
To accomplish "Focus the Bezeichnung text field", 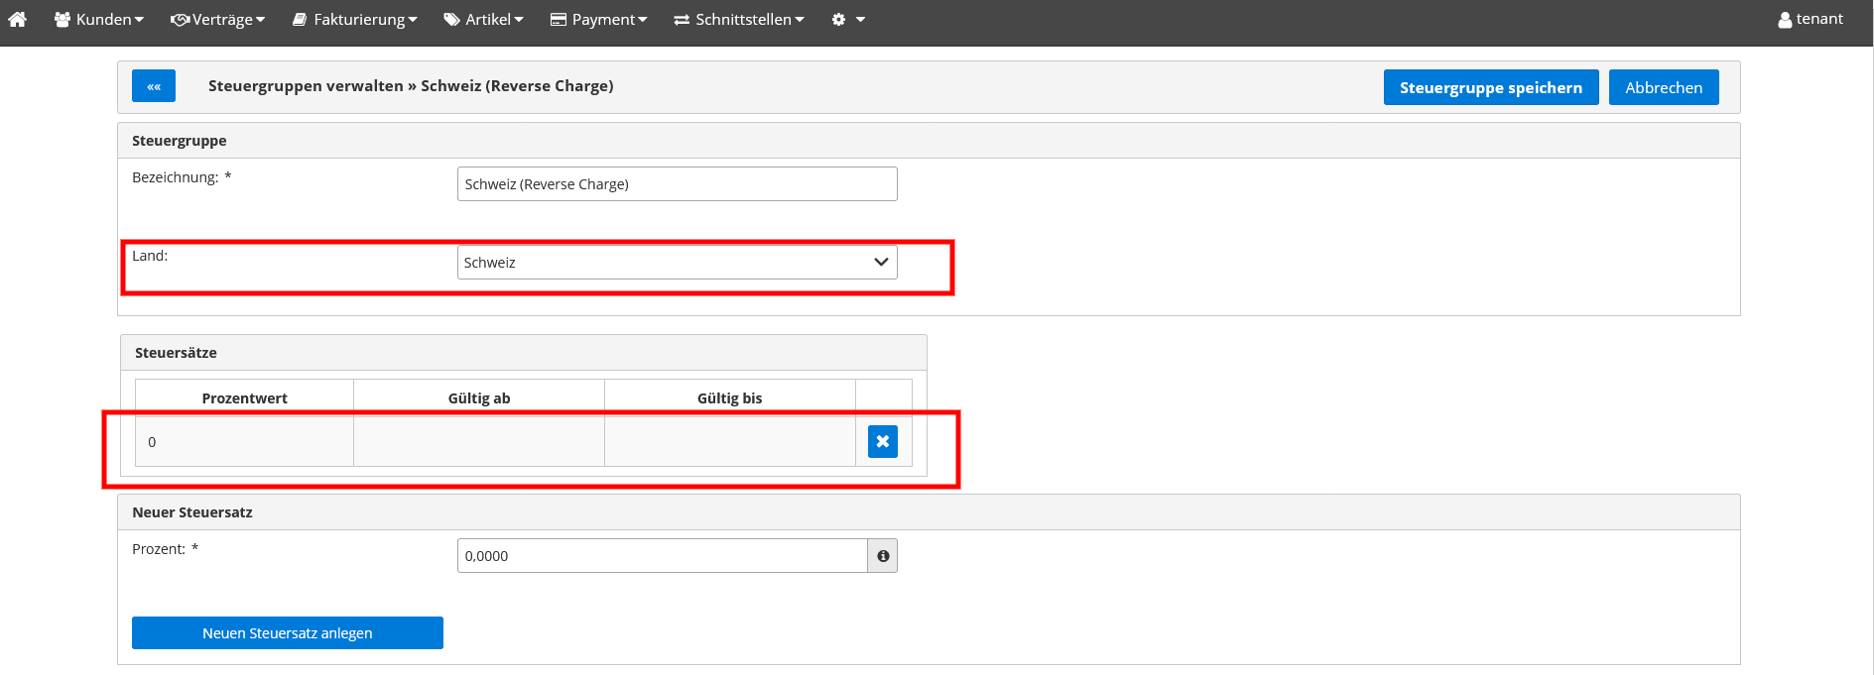I will (677, 184).
